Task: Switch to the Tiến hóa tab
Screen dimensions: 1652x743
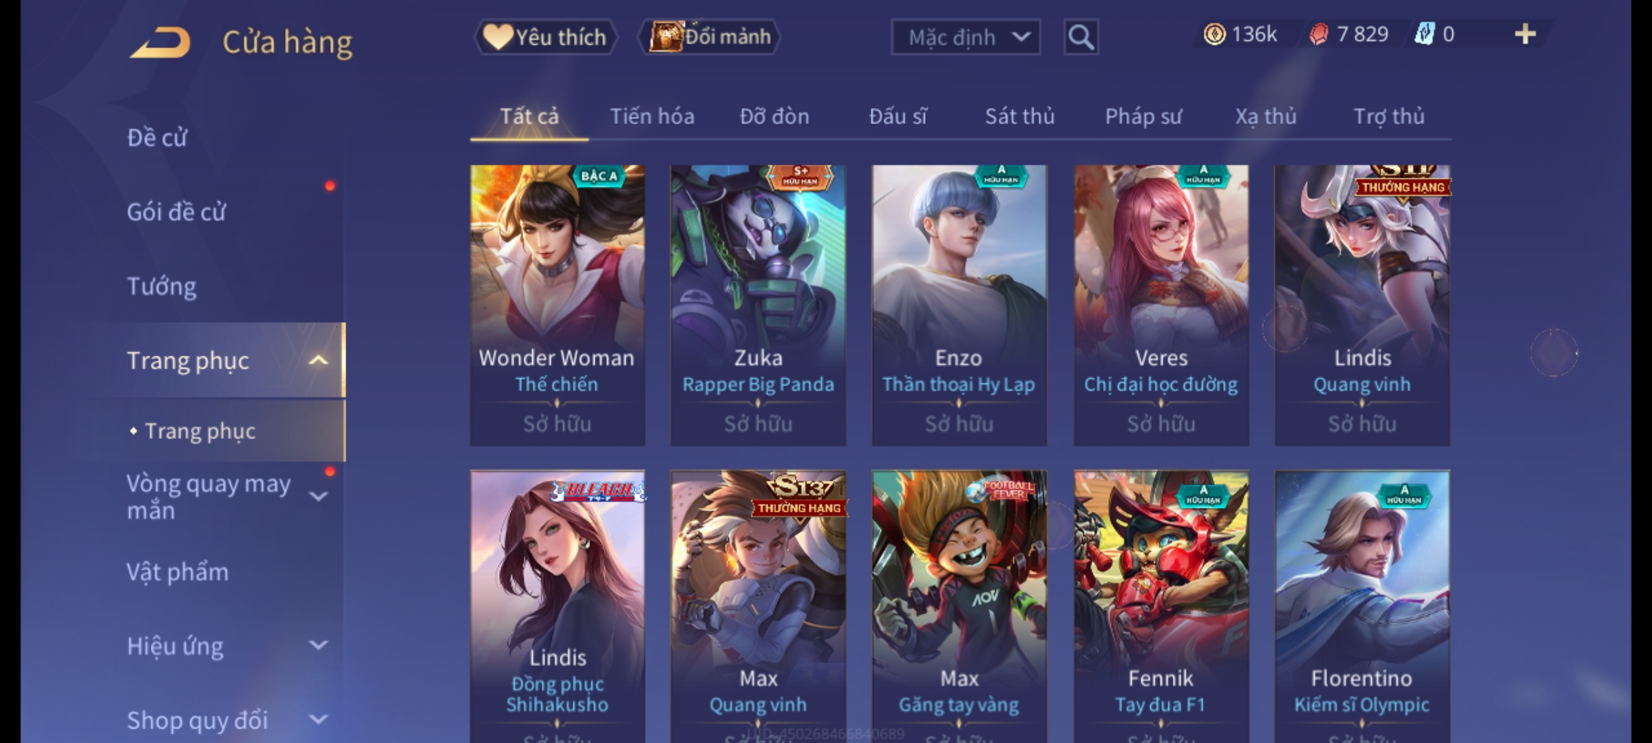Action: [x=652, y=116]
